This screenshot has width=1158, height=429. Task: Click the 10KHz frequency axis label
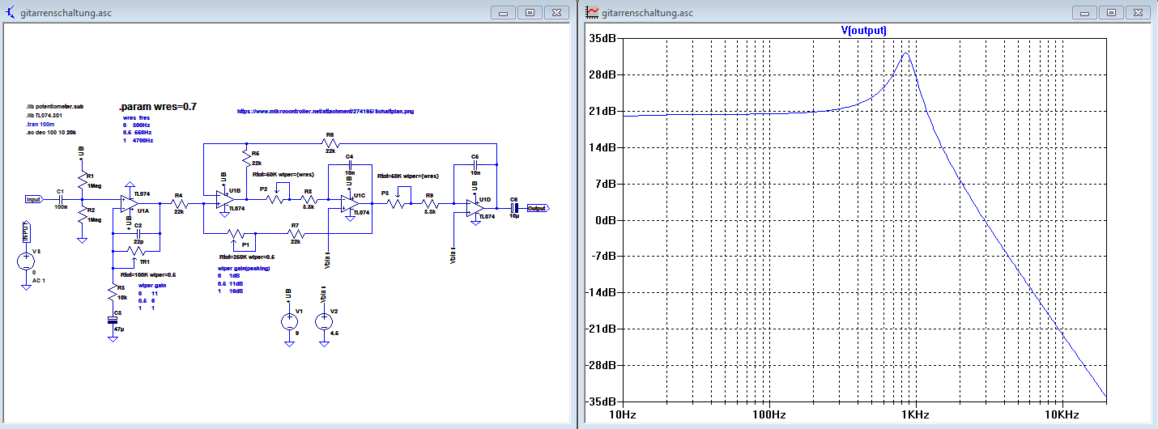coord(1061,415)
